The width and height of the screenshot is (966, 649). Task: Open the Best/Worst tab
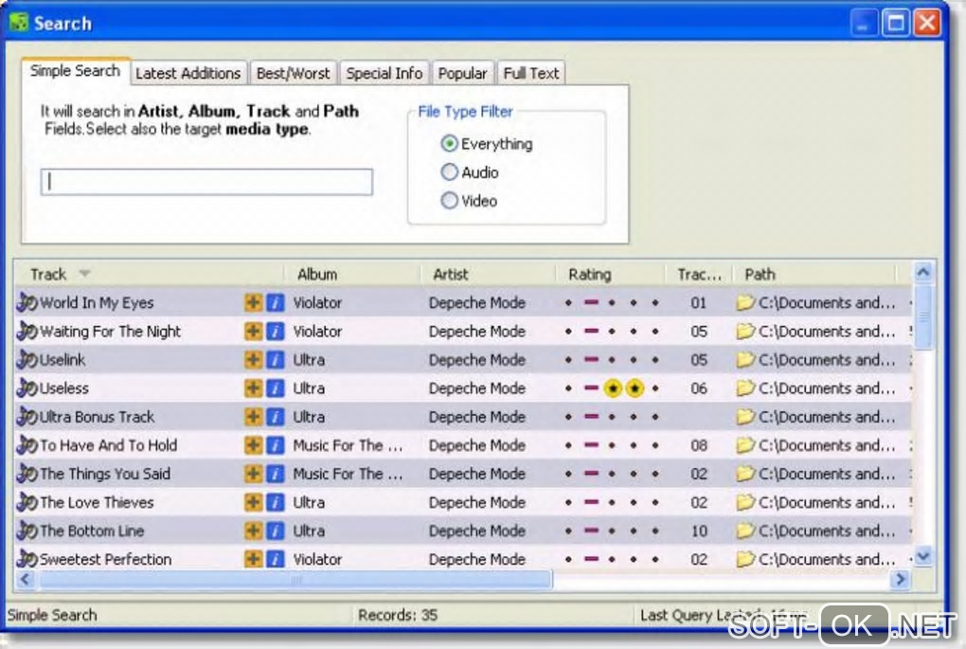(x=294, y=73)
